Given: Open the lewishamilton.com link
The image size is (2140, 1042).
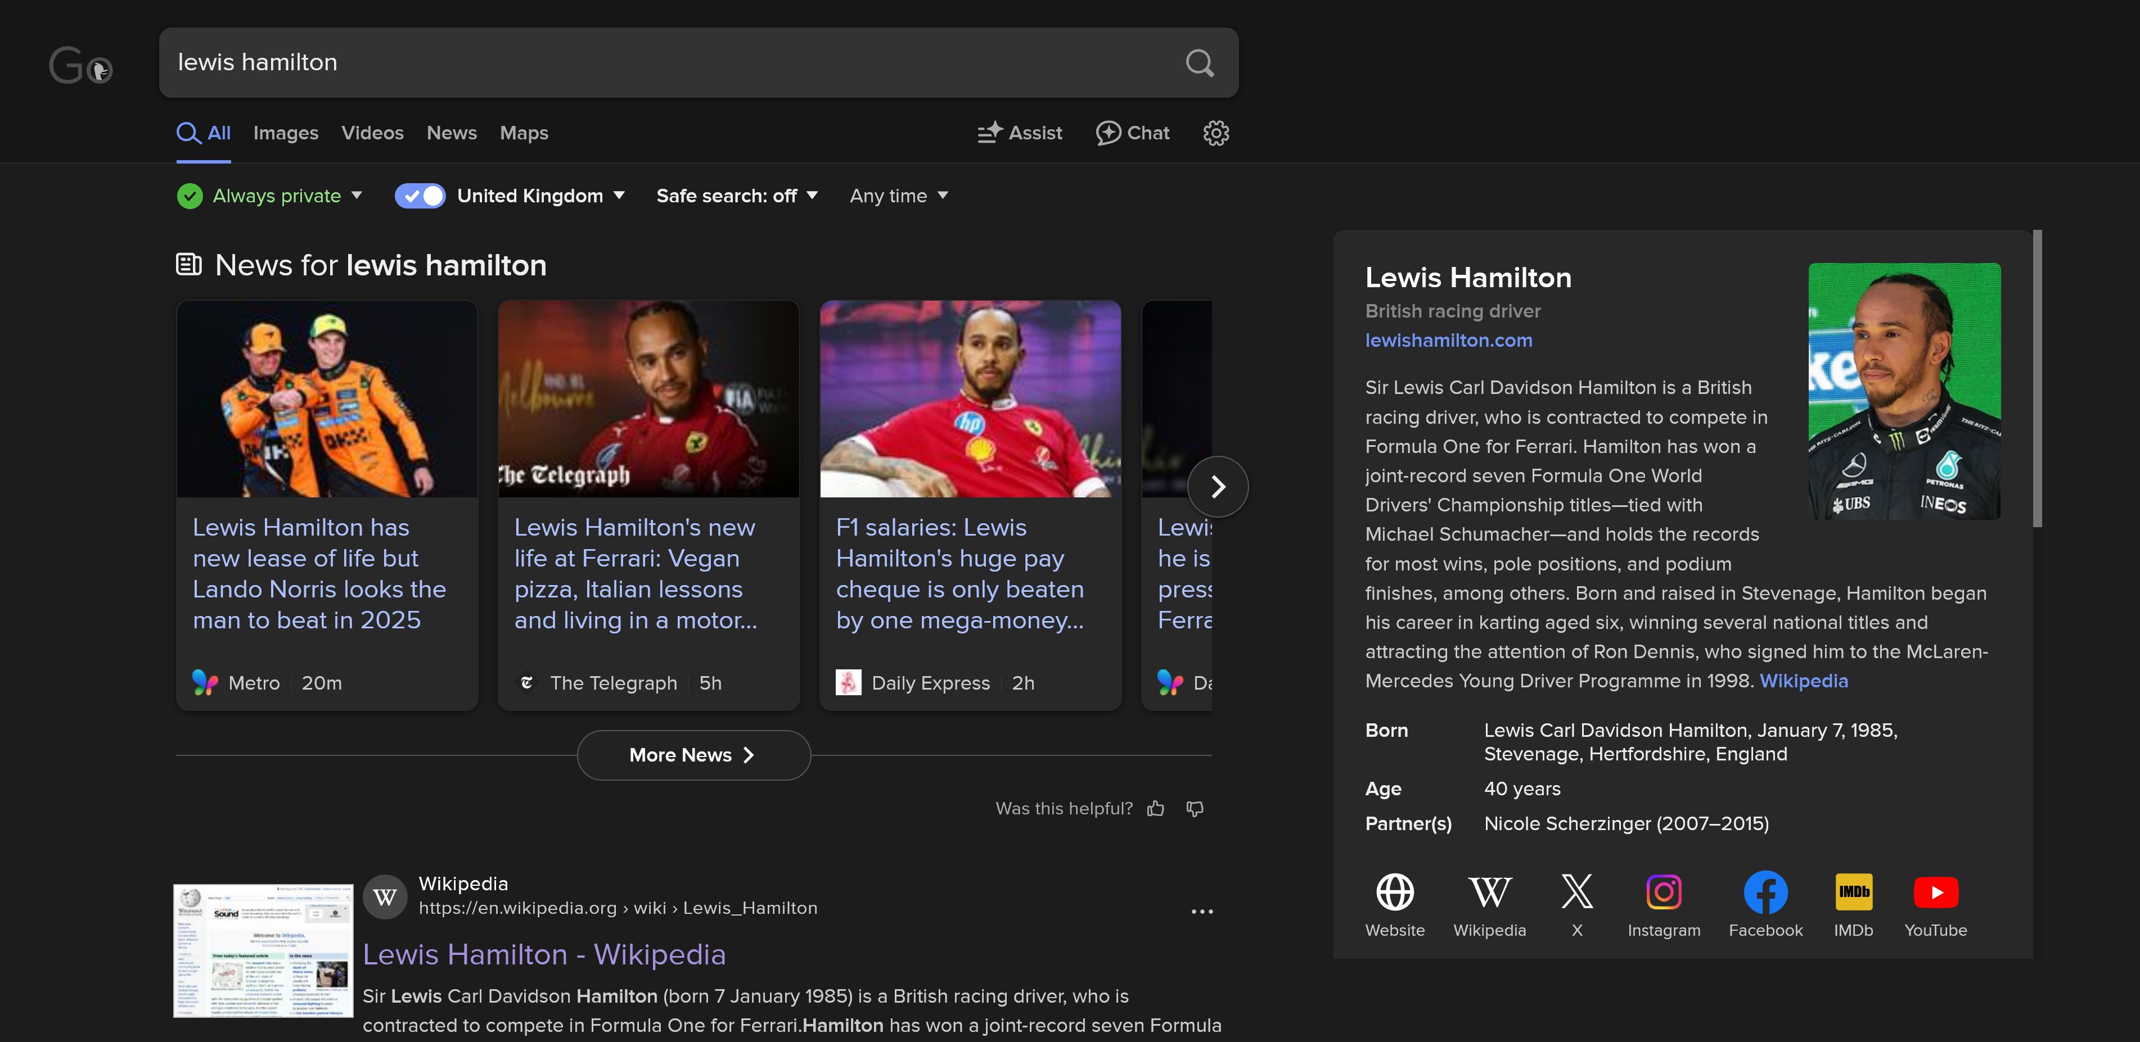Looking at the screenshot, I should 1449,341.
